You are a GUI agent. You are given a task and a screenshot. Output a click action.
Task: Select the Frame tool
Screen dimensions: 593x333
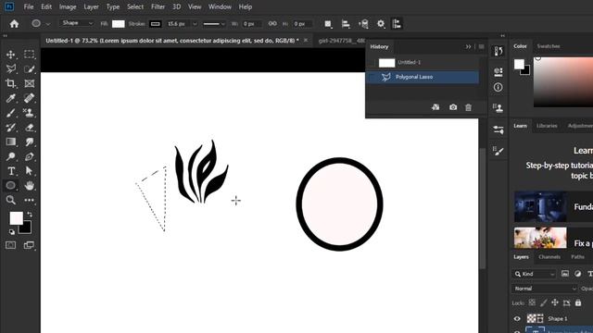(29, 83)
